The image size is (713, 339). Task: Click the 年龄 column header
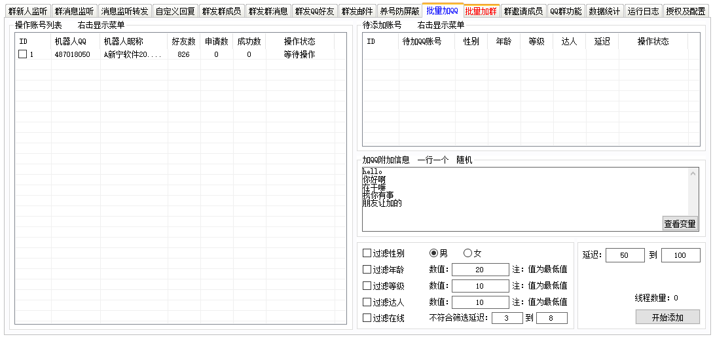coord(504,42)
